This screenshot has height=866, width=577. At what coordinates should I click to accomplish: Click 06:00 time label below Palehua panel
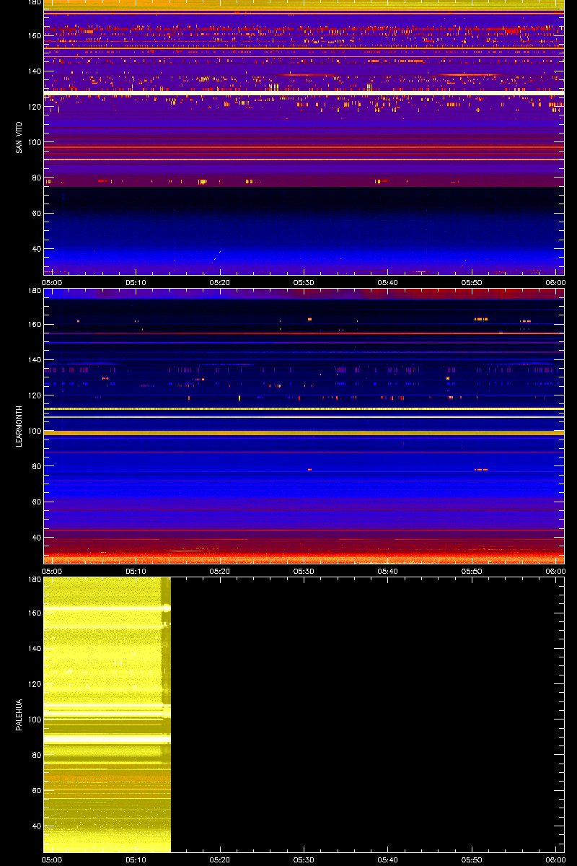pyautogui.click(x=555, y=860)
